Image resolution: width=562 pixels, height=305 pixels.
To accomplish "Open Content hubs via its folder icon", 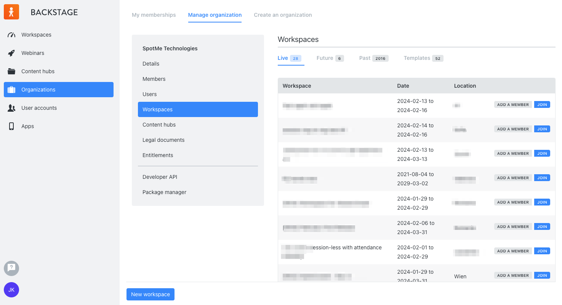I will (11, 71).
